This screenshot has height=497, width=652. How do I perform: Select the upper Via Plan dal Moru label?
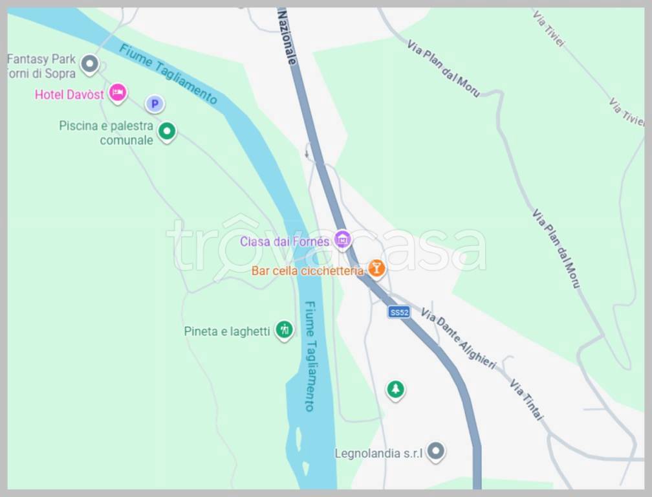443,69
